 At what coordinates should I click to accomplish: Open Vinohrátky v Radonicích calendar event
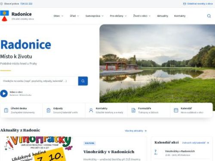click(180, 151)
